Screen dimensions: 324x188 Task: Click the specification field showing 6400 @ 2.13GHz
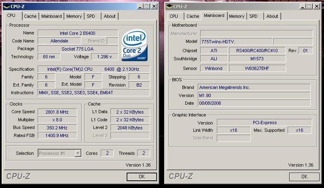click(94, 69)
